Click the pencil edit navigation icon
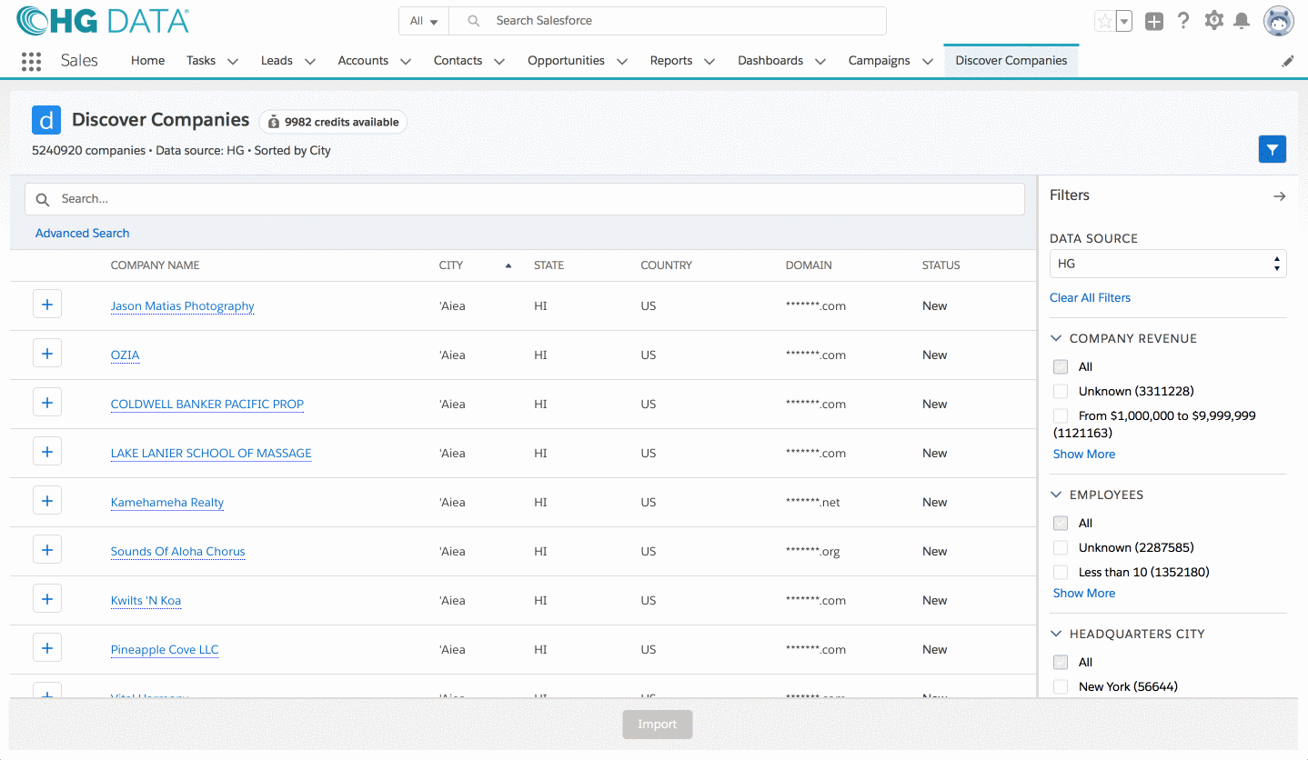 [x=1287, y=61]
